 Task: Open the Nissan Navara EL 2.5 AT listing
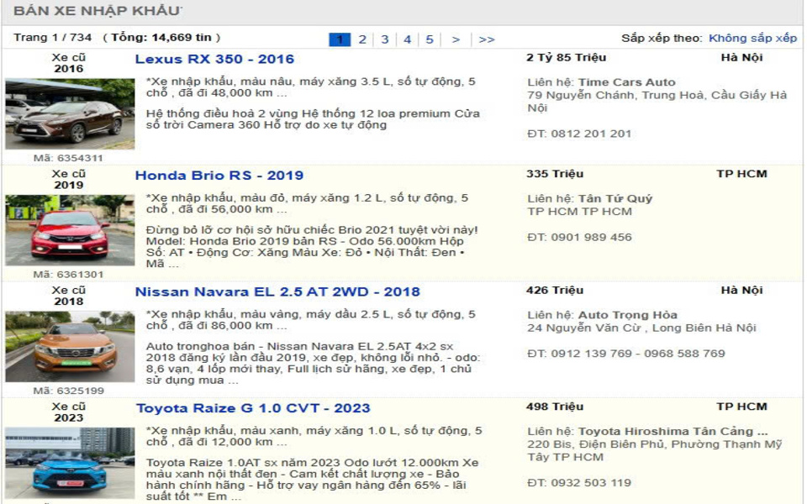[x=277, y=292]
